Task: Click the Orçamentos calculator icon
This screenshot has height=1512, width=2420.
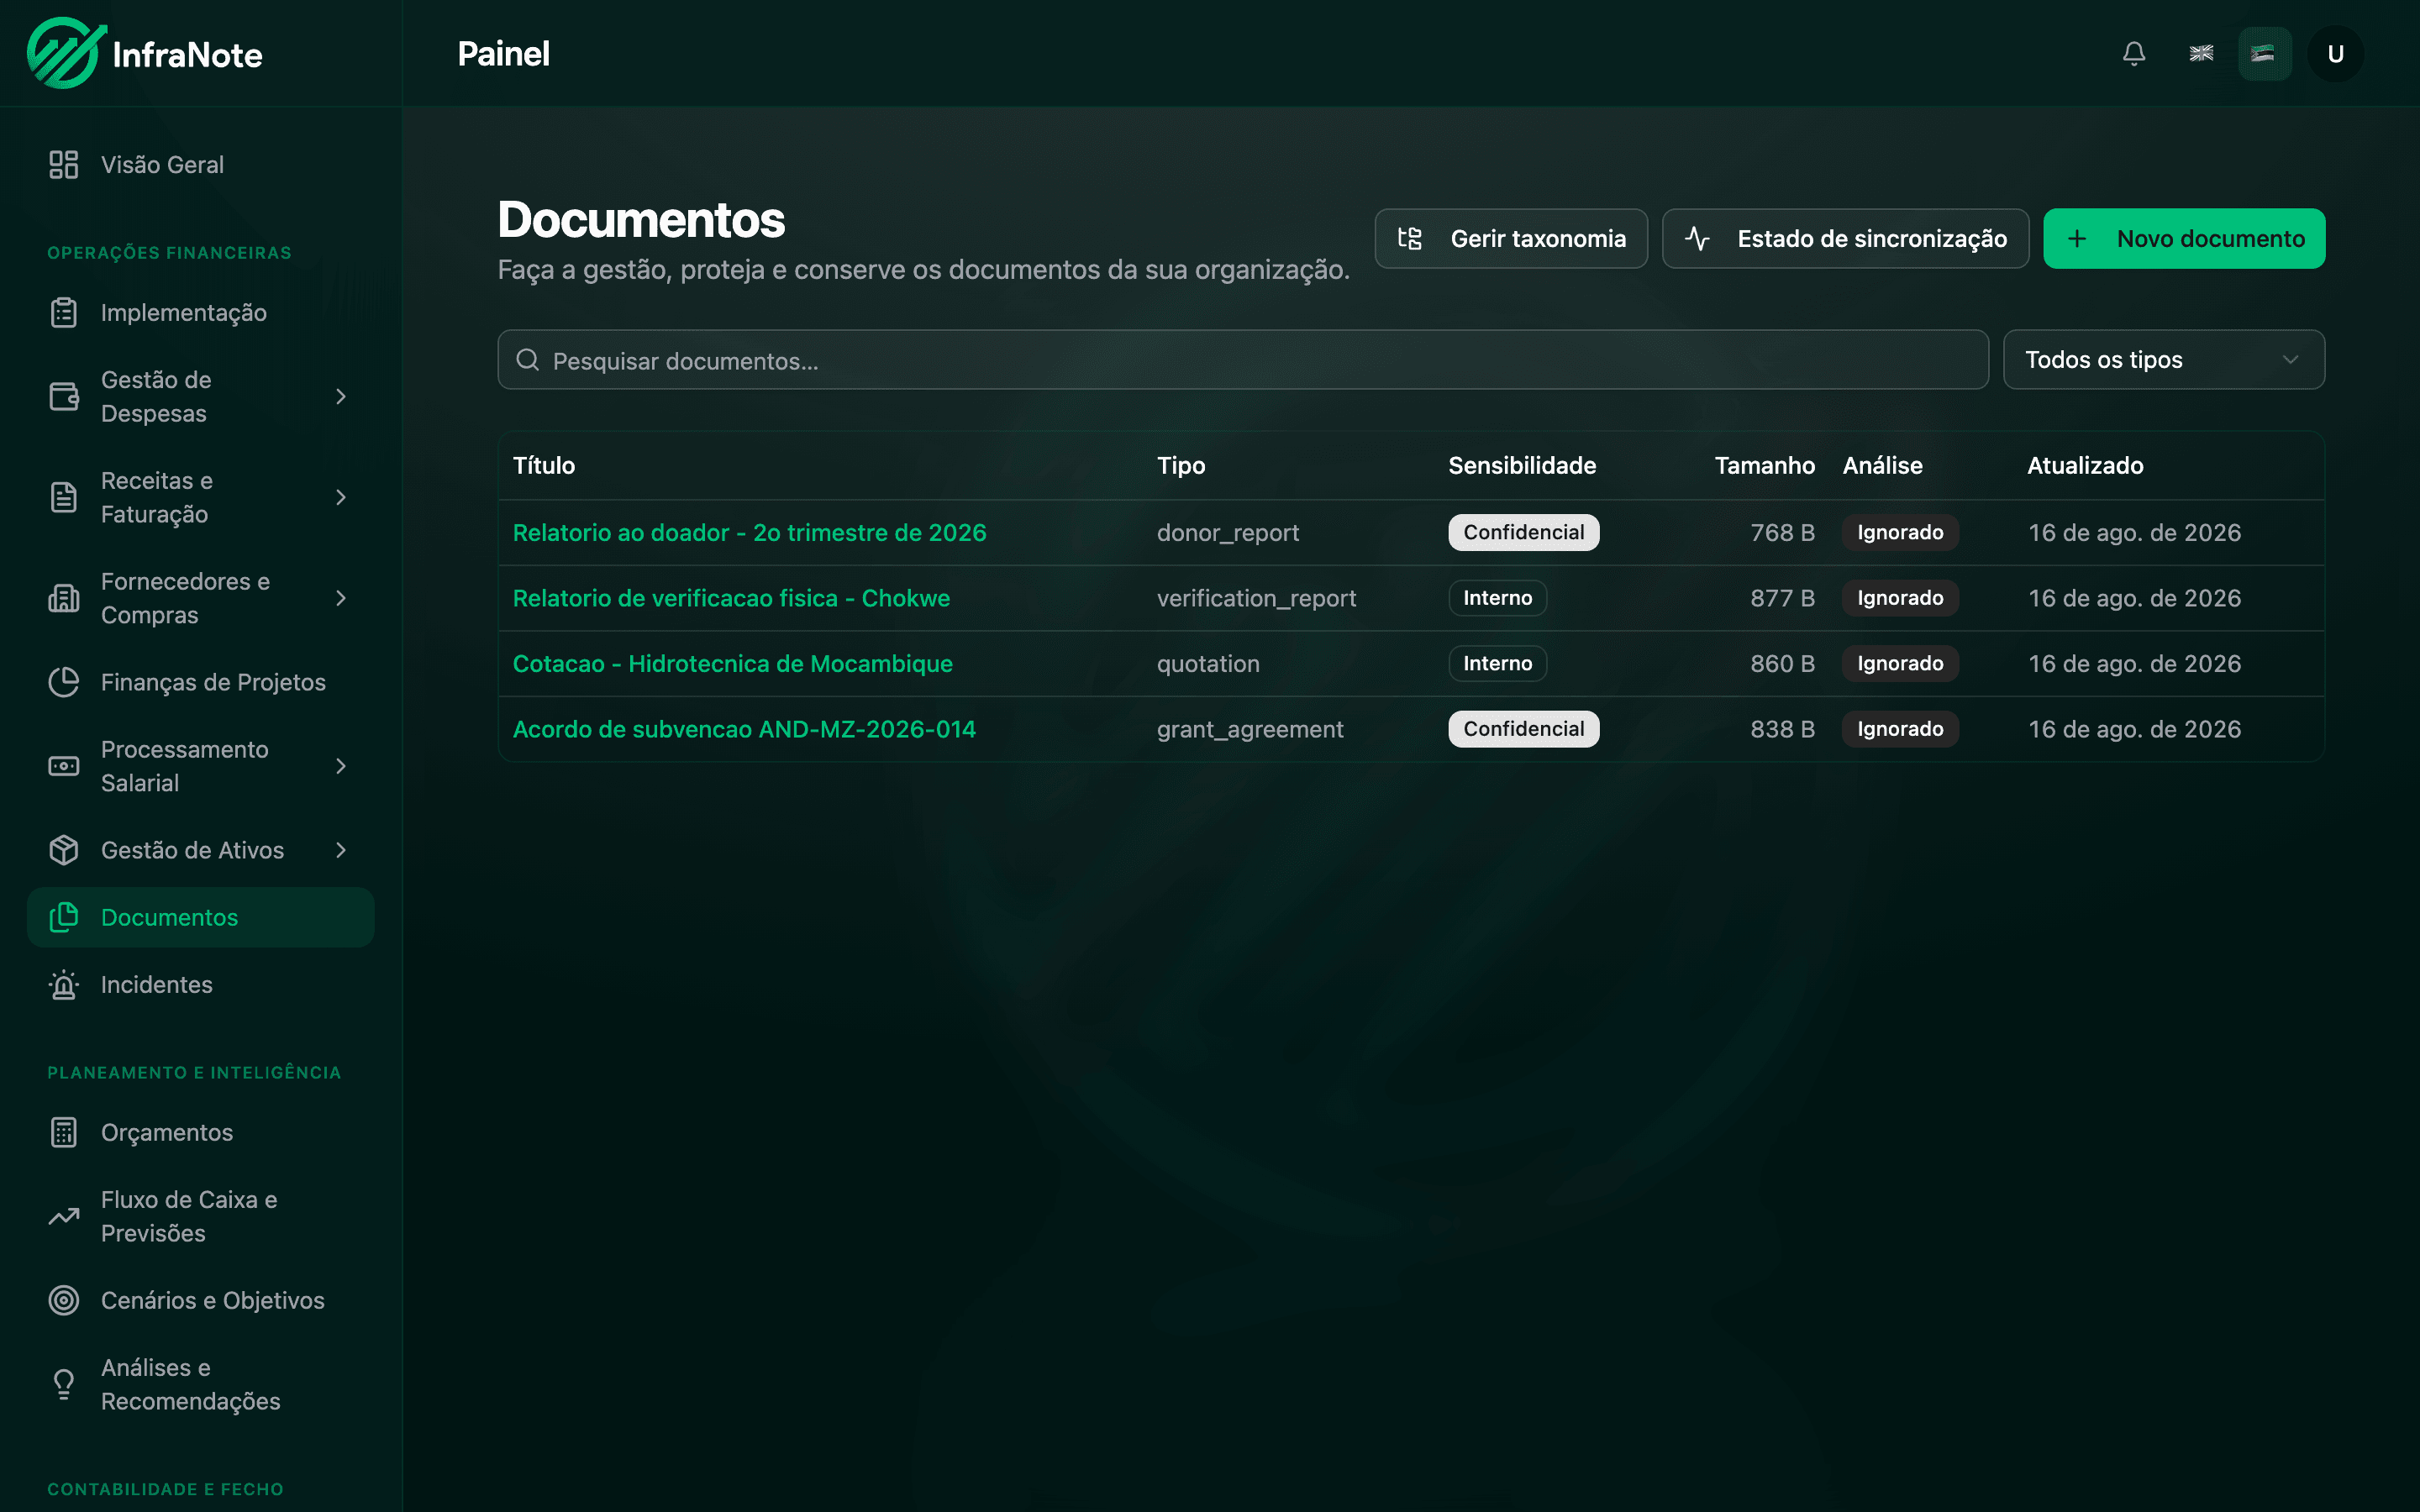Action: pyautogui.click(x=64, y=1132)
